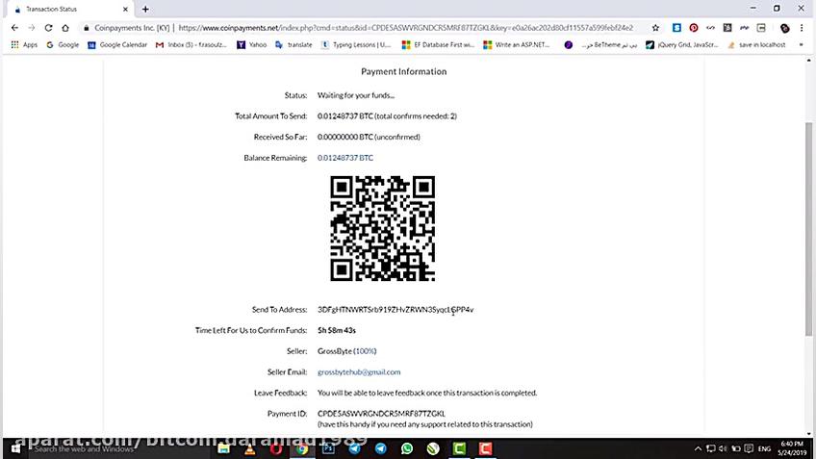Open File Explorer from the taskbar
Screen dimensions: 816x459
click(x=224, y=448)
